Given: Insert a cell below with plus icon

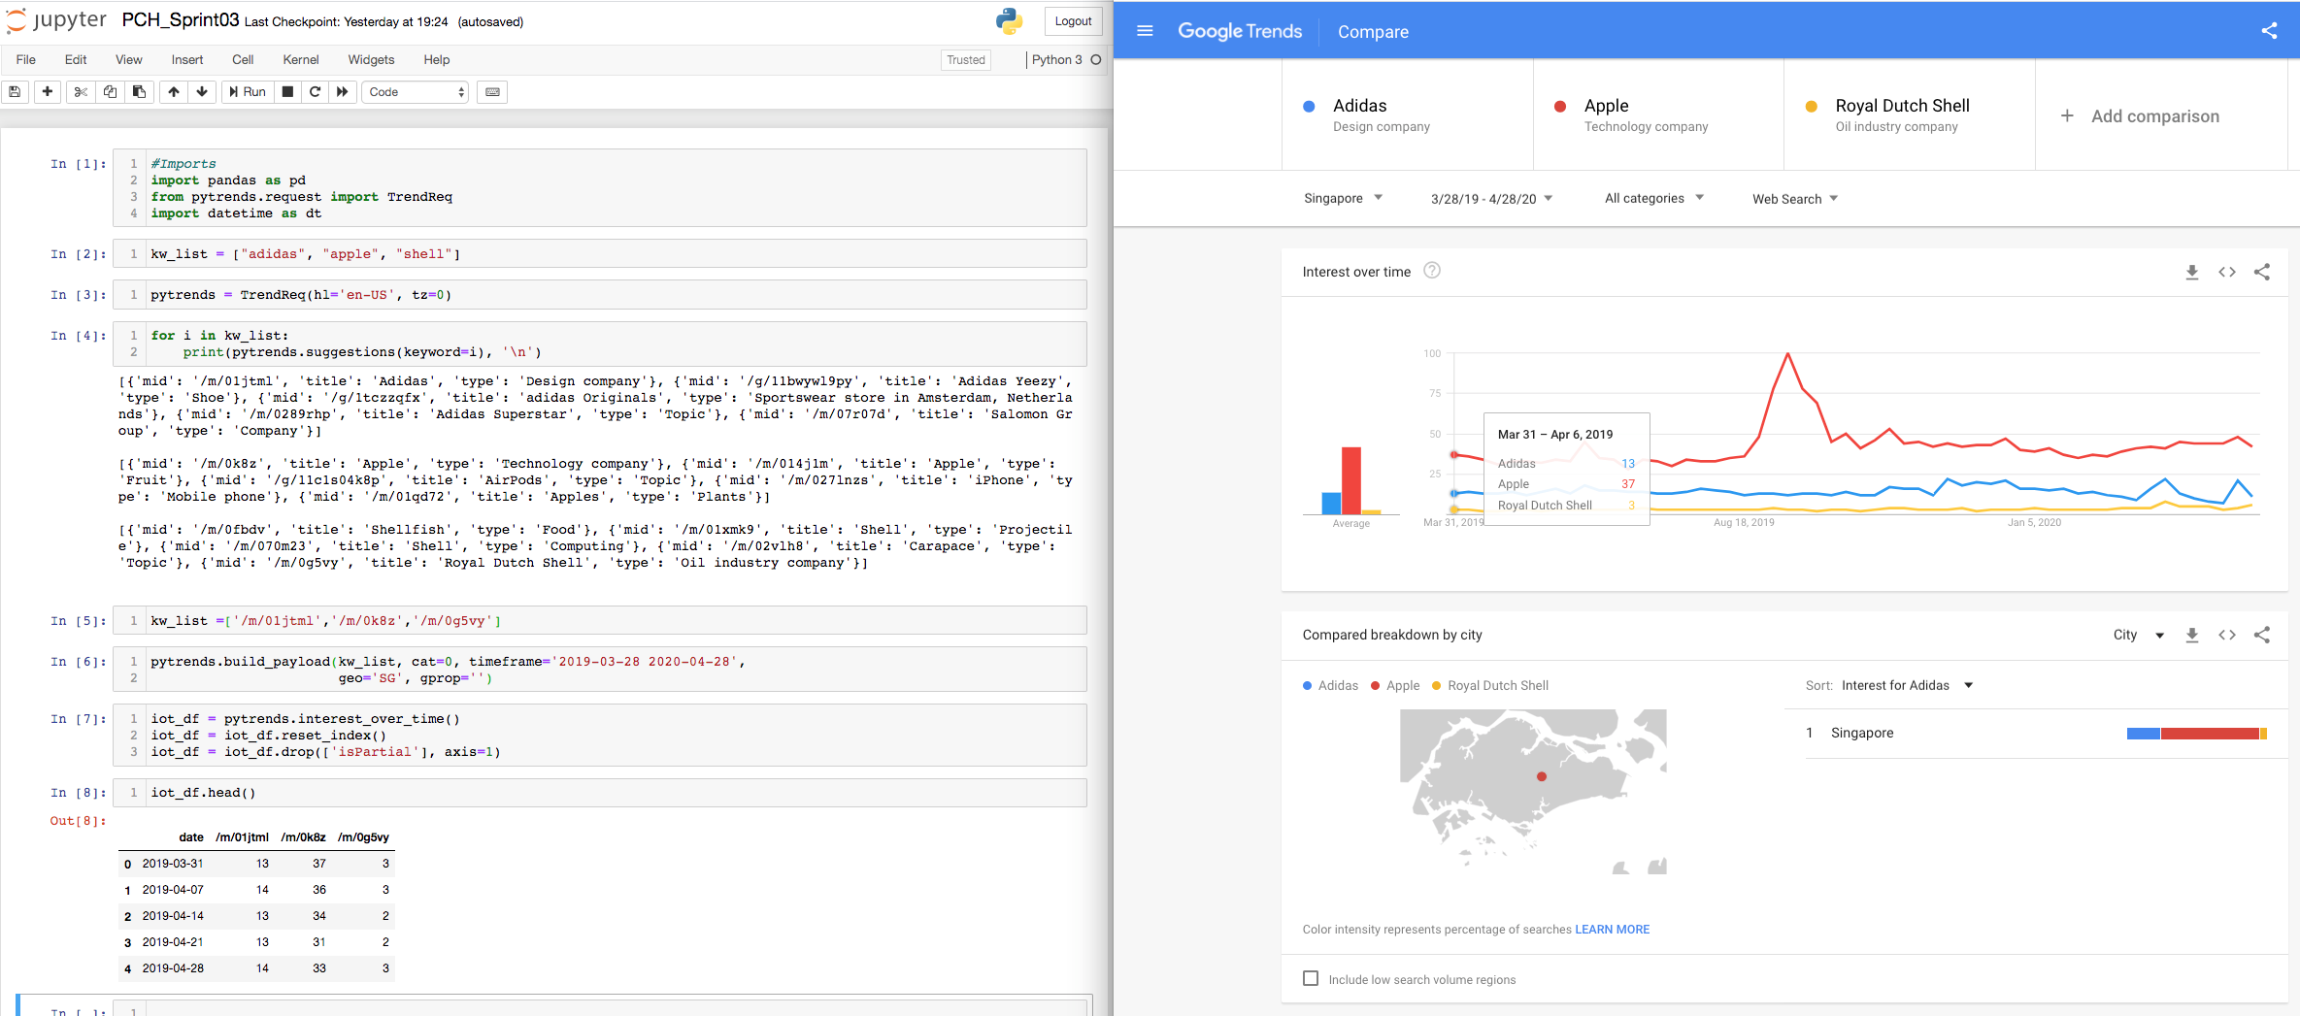Looking at the screenshot, I should pyautogui.click(x=47, y=91).
